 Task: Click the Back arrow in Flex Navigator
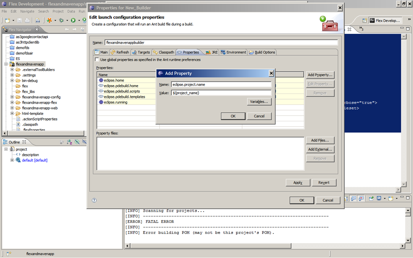(x=67, y=29)
